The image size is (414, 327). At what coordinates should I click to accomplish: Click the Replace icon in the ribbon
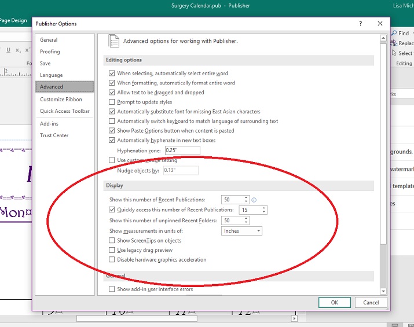click(394, 43)
